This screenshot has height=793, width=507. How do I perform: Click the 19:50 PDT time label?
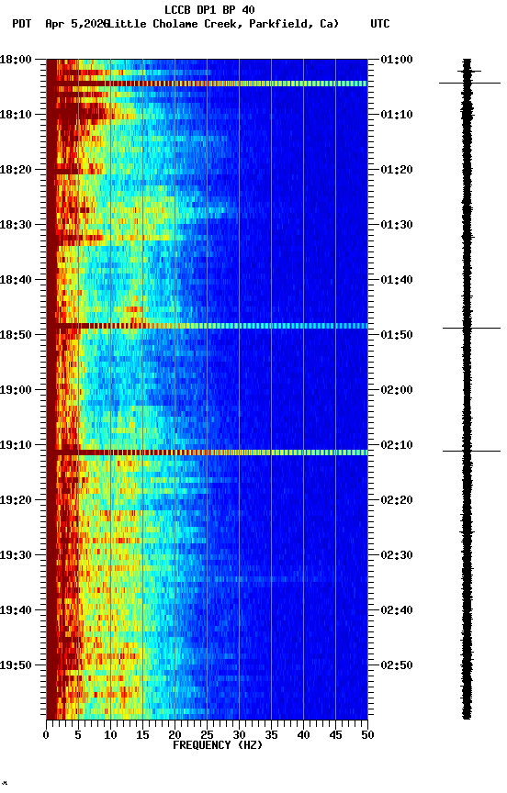pyautogui.click(x=16, y=665)
